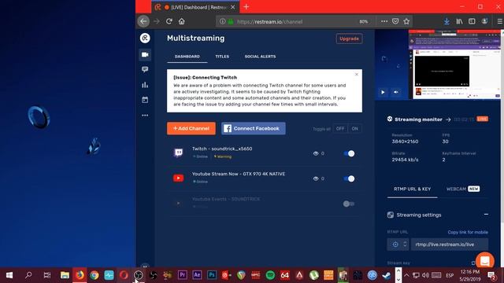Click the Restream logo in the sidebar
The width and height of the screenshot is (504, 283).
coord(145,39)
